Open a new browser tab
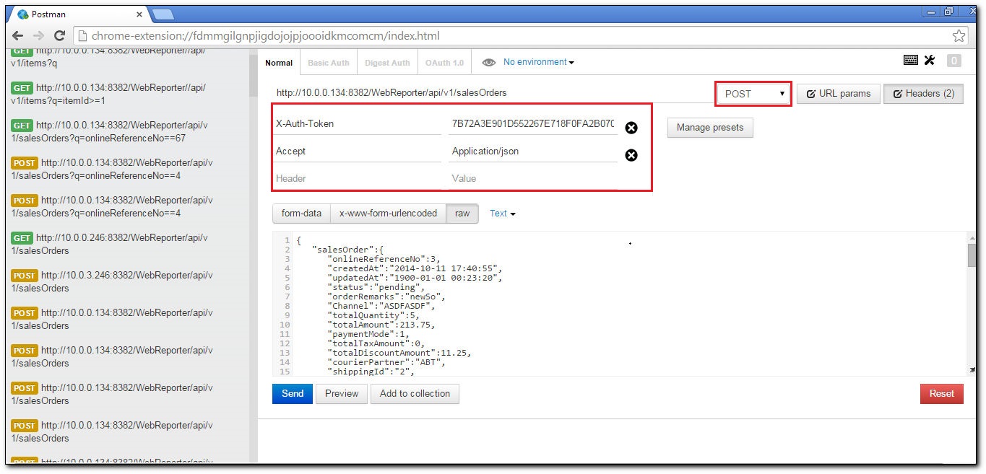Image resolution: width=986 pixels, height=474 pixels. (x=163, y=14)
